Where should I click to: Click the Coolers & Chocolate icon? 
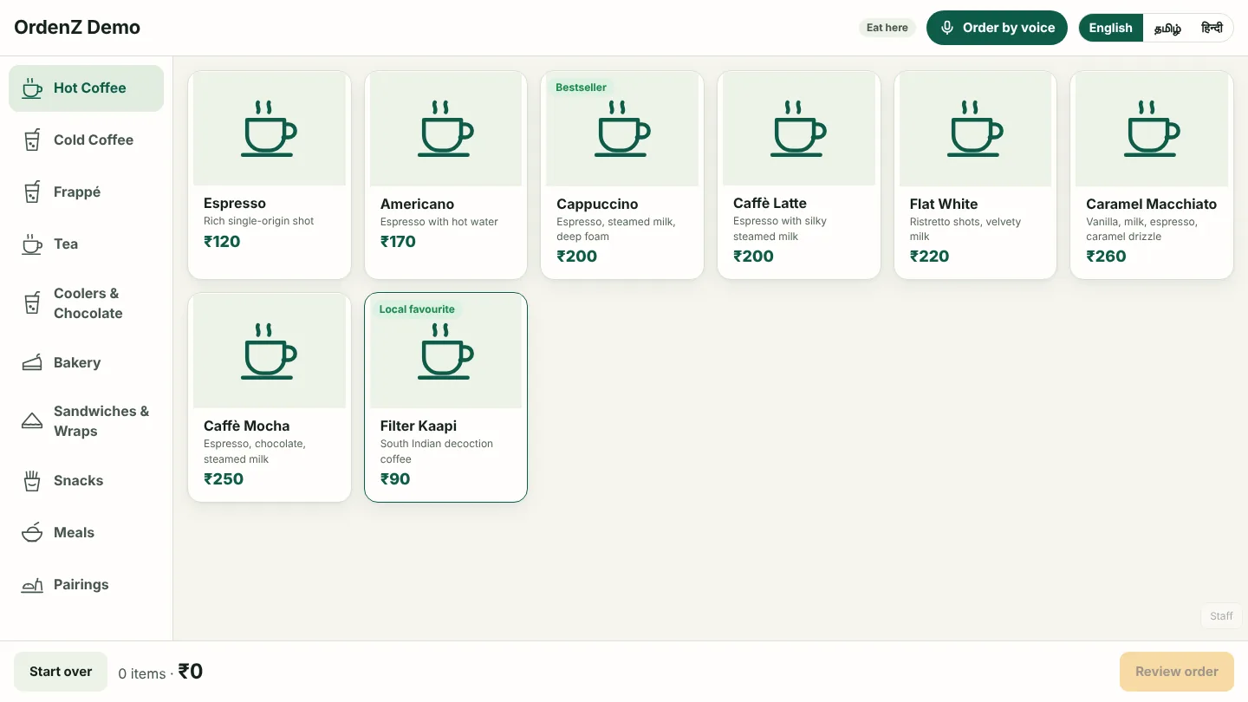pos(32,303)
